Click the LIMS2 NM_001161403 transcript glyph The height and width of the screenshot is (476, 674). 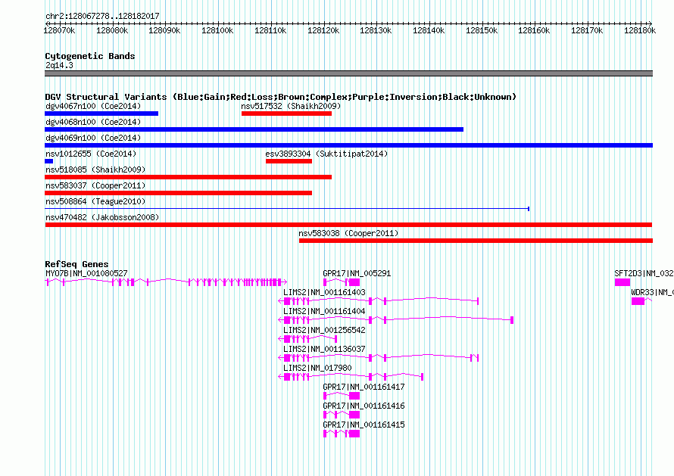tap(378, 301)
